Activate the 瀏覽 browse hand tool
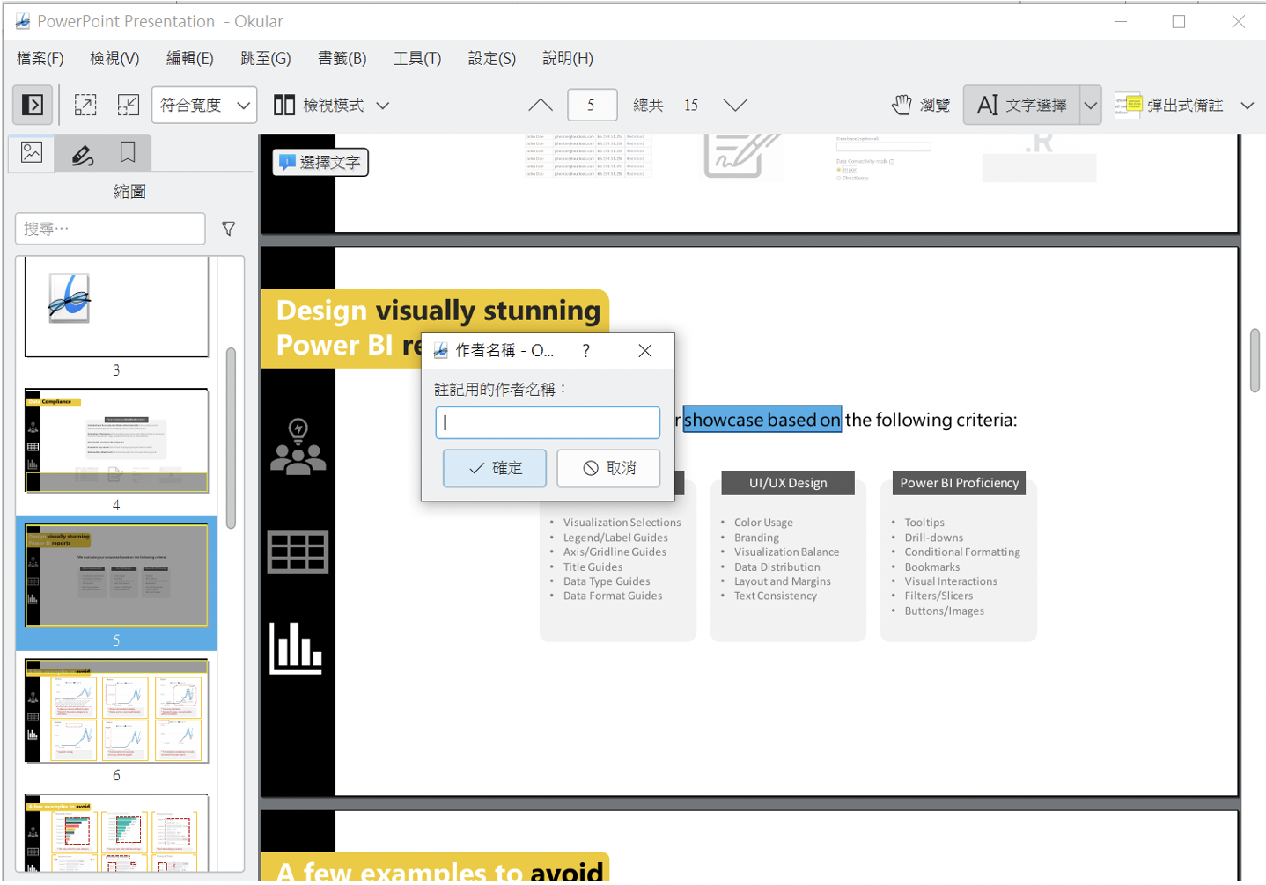This screenshot has height=885, width=1266. coord(918,105)
